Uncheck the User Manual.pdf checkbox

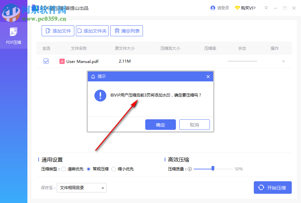(46, 61)
